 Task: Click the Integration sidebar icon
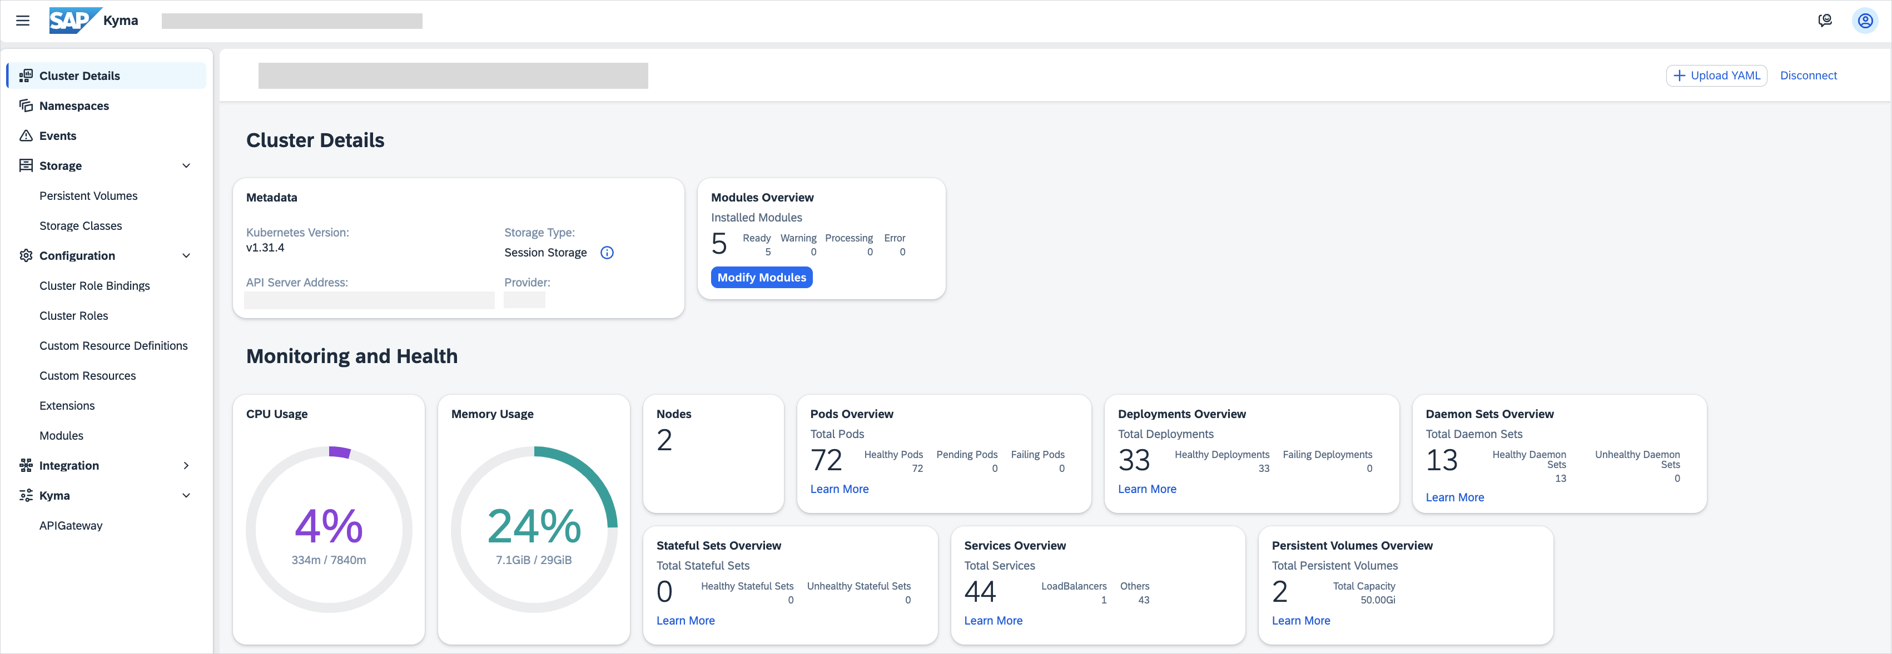[x=26, y=465]
